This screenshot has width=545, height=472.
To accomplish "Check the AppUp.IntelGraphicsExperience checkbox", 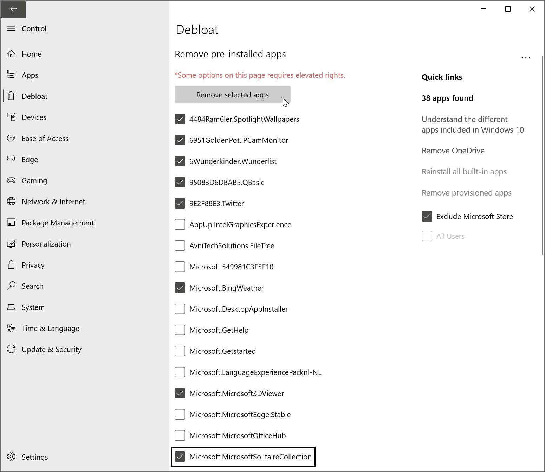I will tap(180, 224).
